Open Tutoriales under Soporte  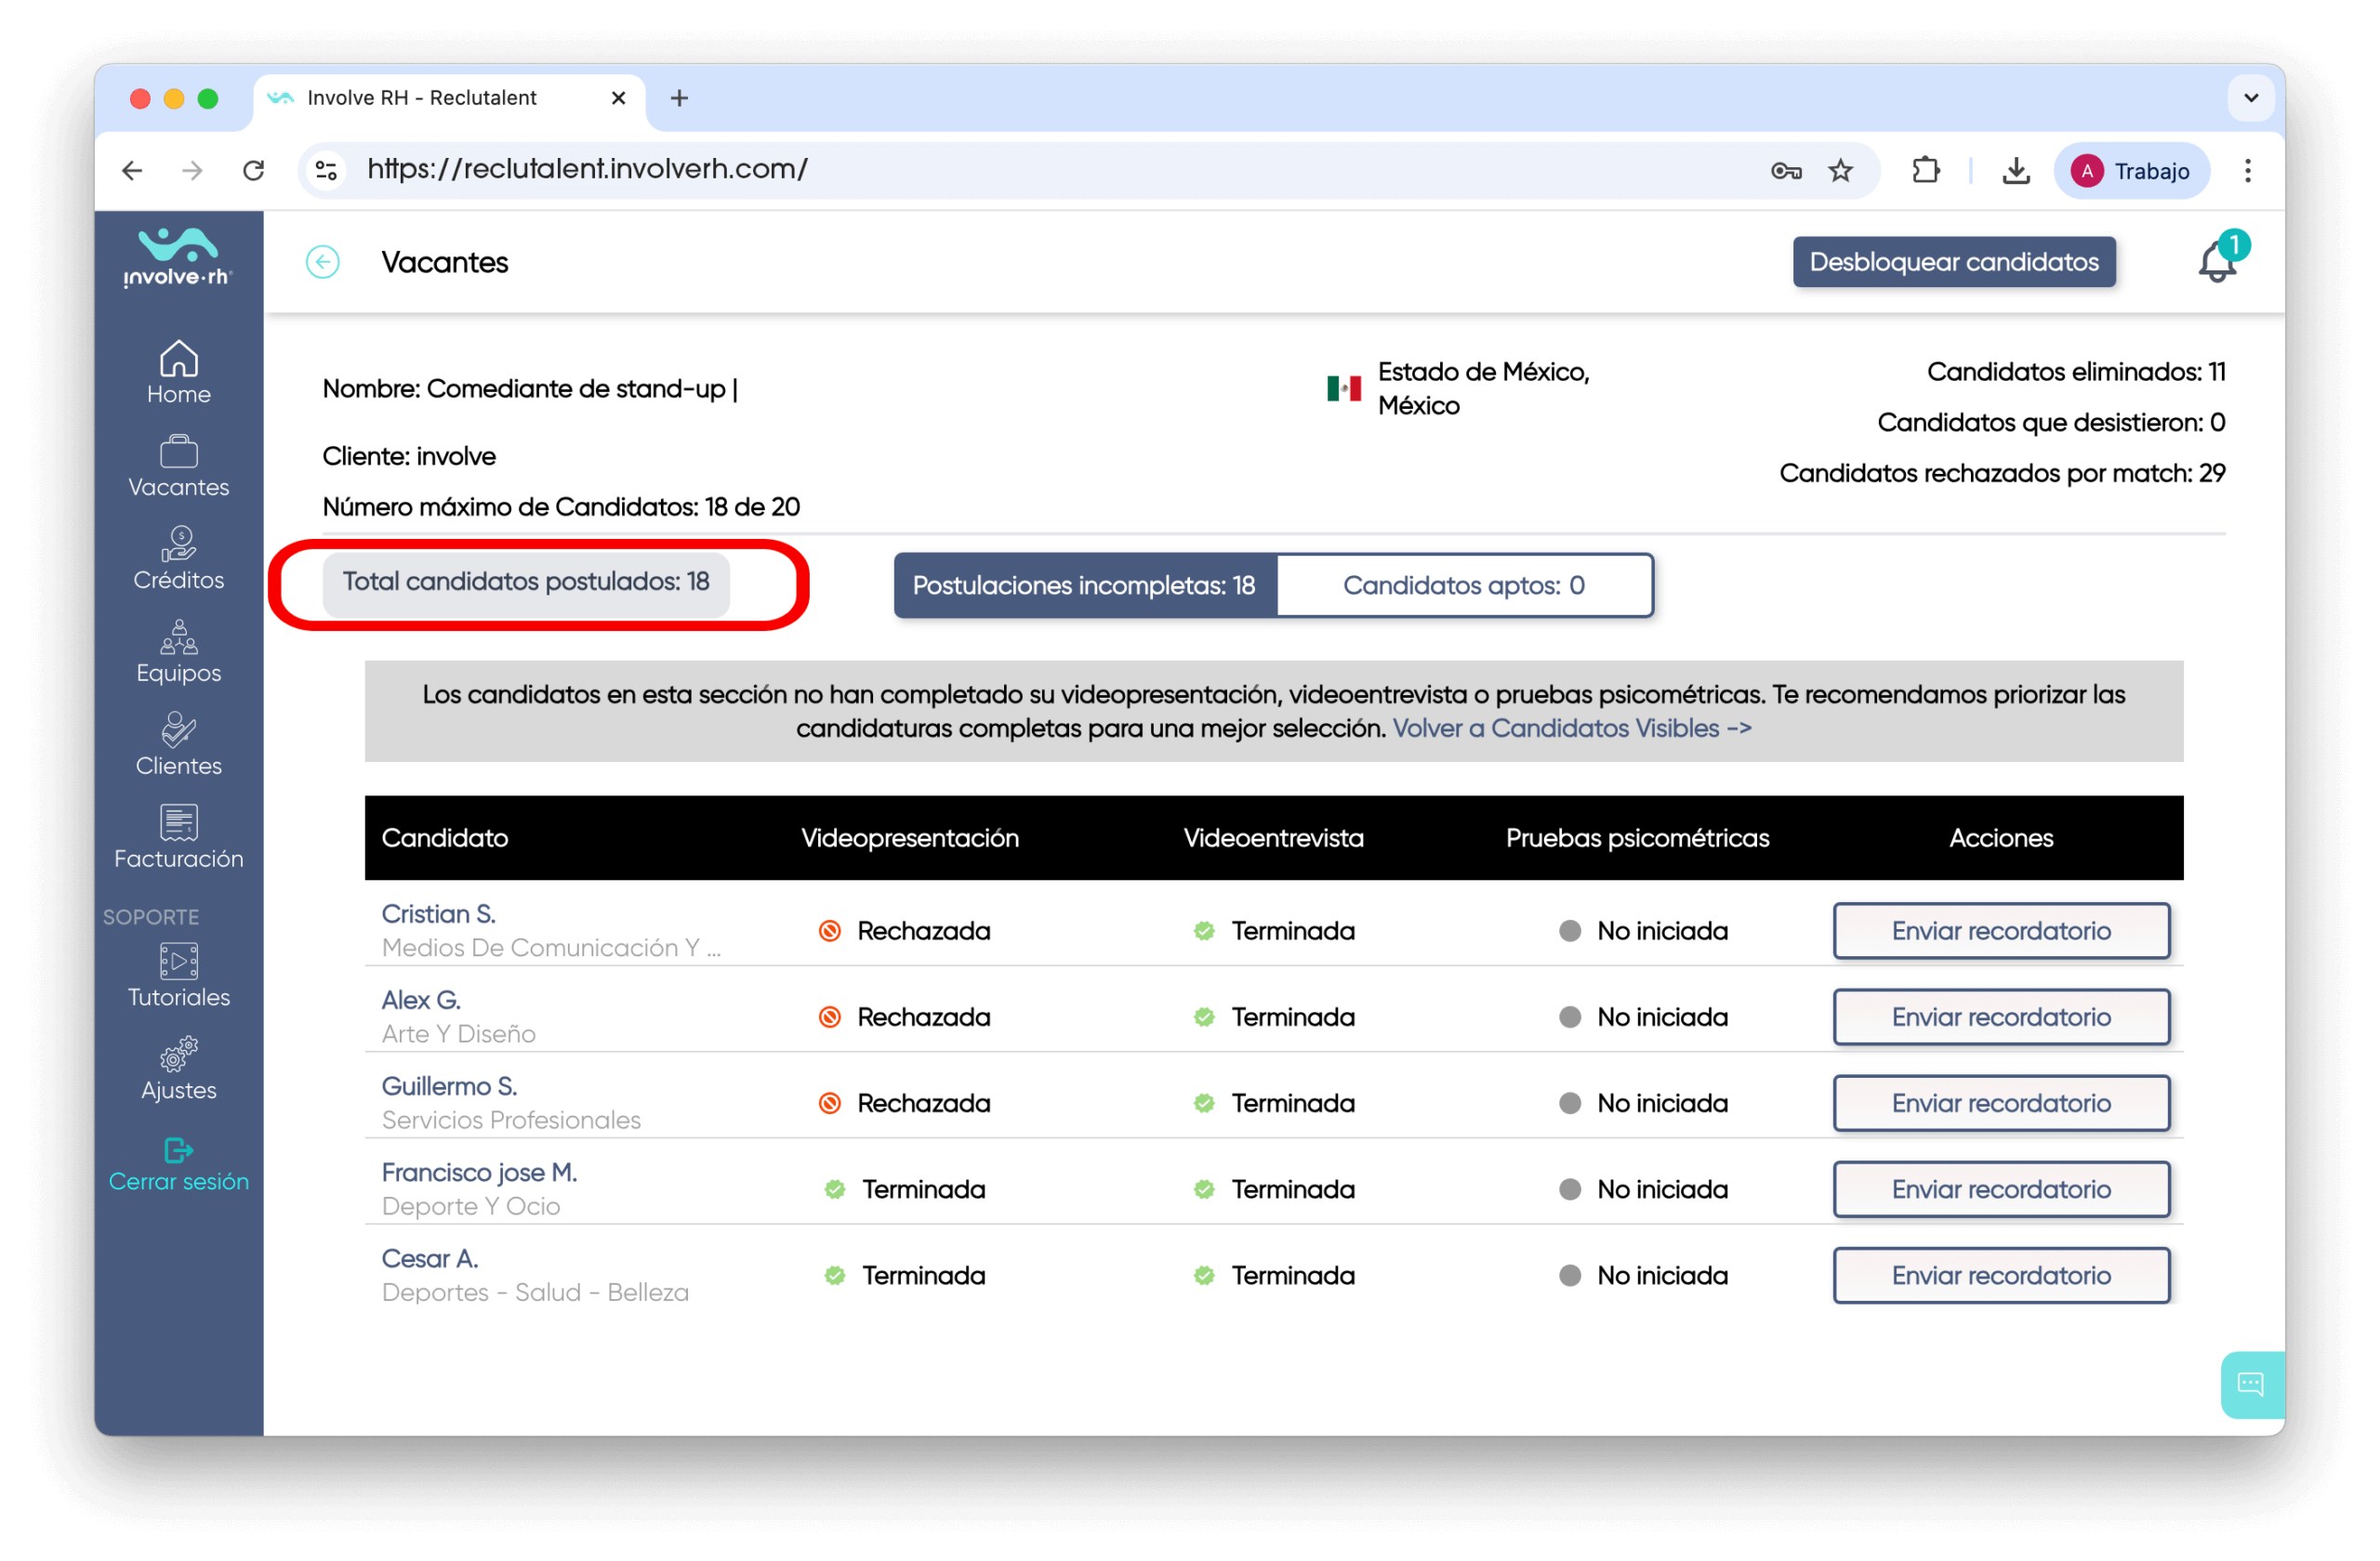(178, 977)
